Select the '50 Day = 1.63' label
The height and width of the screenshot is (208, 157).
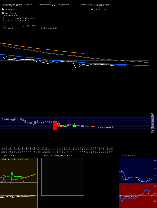point(11,9)
